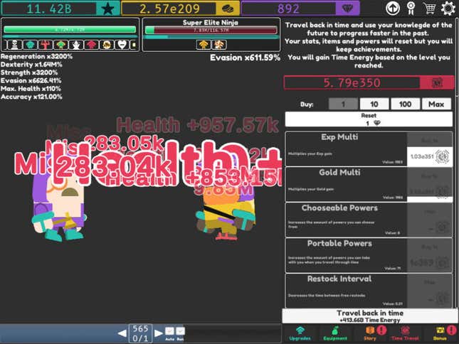459x344 pixels.
Task: Select buy amount Max
Action: 436,104
